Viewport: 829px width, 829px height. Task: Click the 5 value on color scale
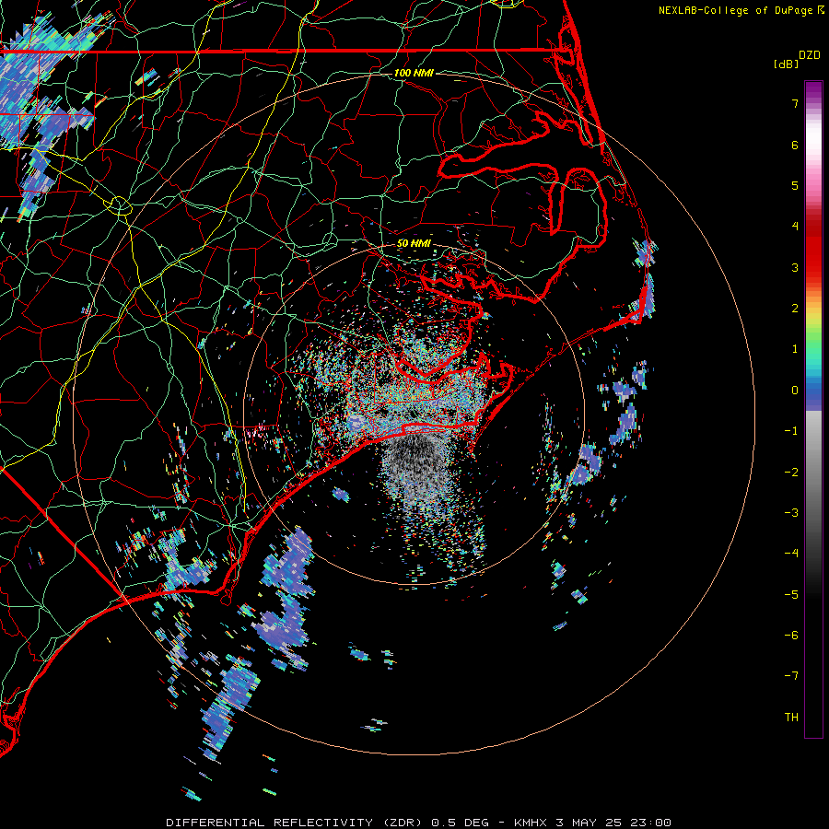pyautogui.click(x=795, y=185)
